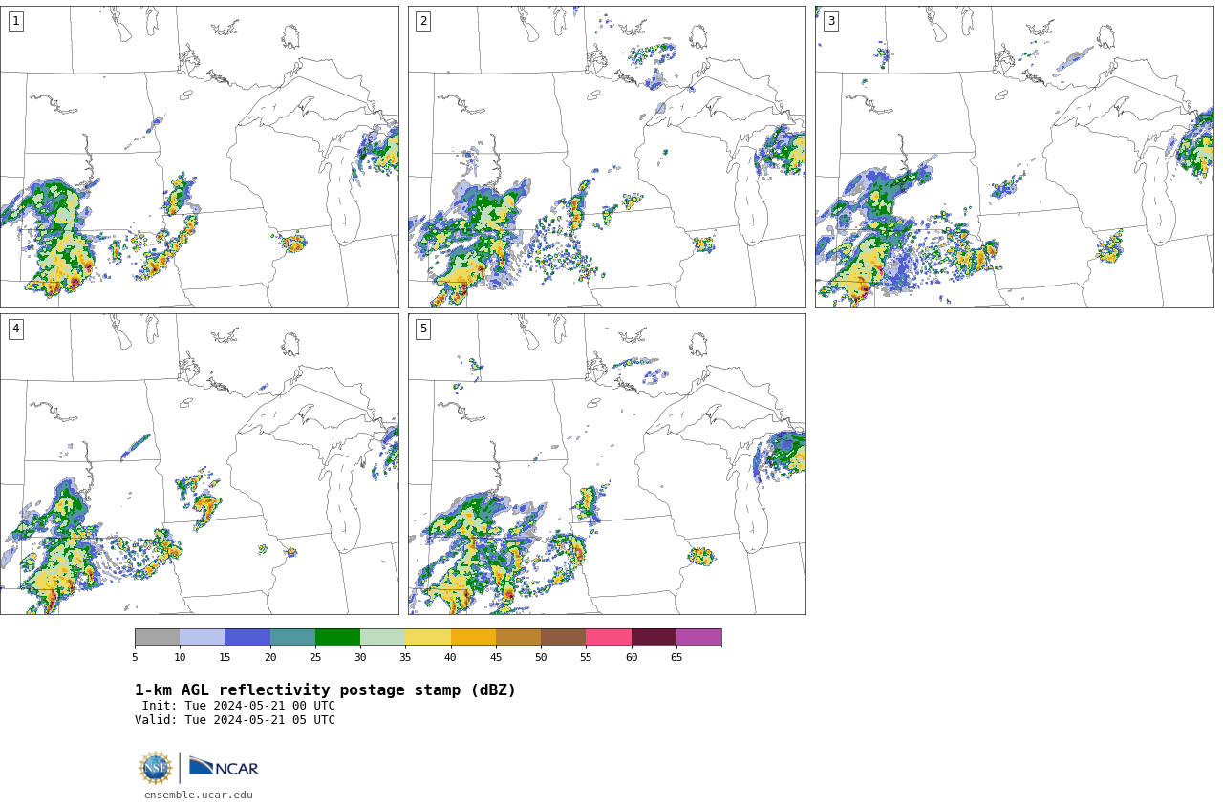Select the pink 55-60 dBZ swatch
The width and height of the screenshot is (1223, 806).
coord(609,637)
